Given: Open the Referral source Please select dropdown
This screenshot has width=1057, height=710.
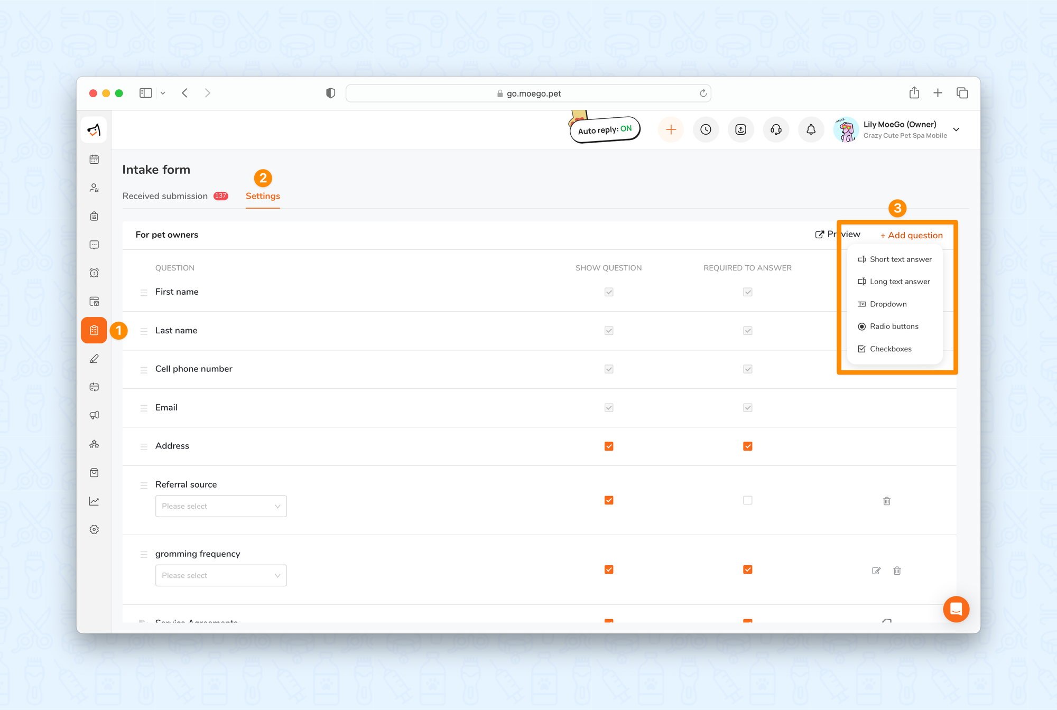Looking at the screenshot, I should click(221, 506).
